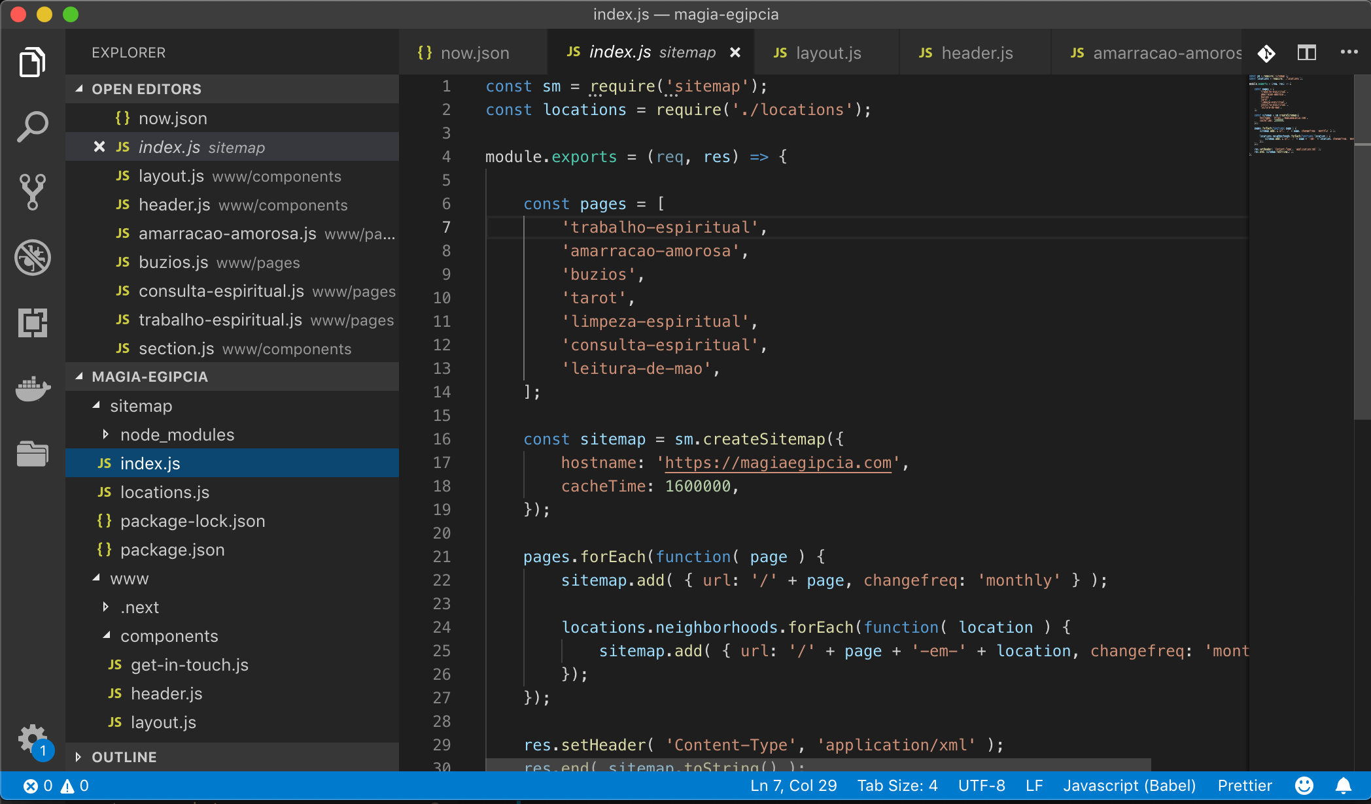Image resolution: width=1371 pixels, height=804 pixels.
Task: Open the Source Control view
Action: [32, 192]
